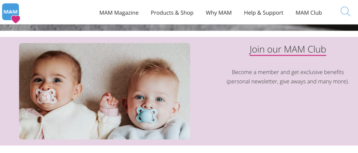
Task: Open search with the magnifier icon
Action: pyautogui.click(x=345, y=12)
